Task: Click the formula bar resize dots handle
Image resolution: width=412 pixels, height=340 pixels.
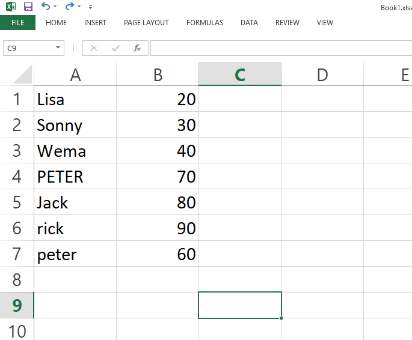Action: [73, 48]
